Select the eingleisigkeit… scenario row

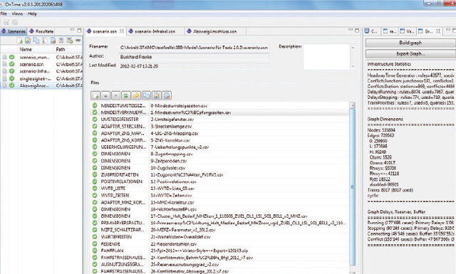click(41, 78)
